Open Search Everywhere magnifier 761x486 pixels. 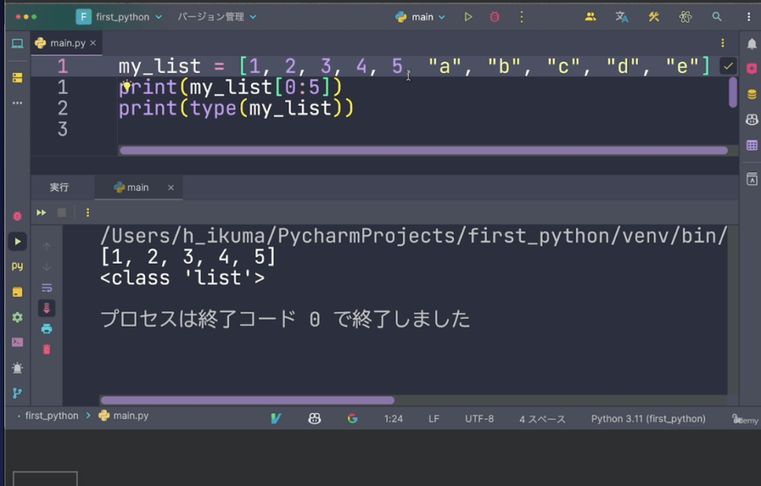pos(716,17)
